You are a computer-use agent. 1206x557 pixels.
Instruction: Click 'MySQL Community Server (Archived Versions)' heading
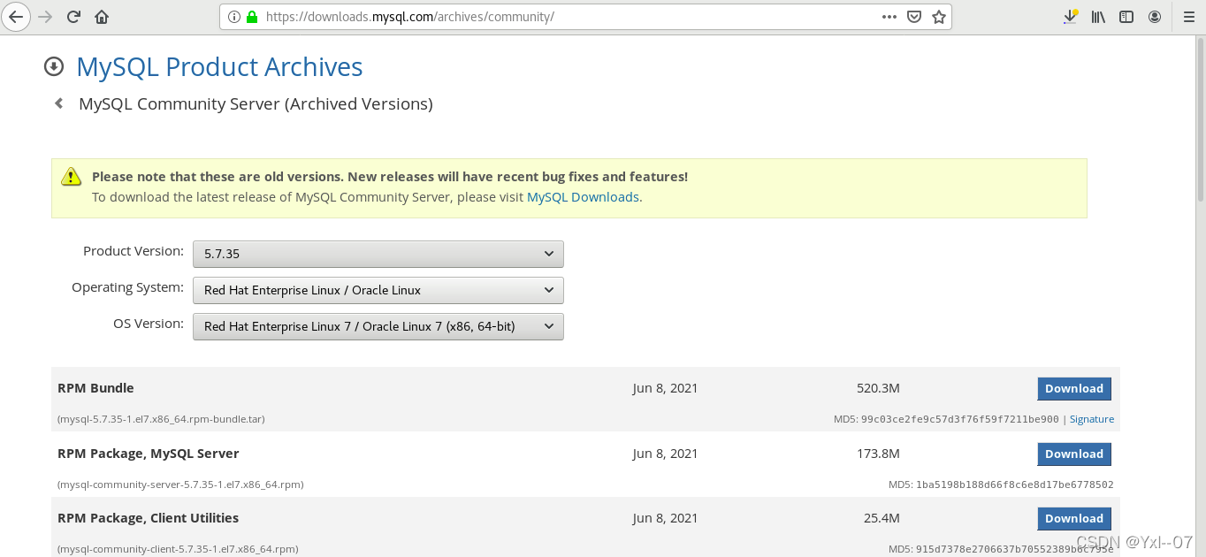point(256,103)
